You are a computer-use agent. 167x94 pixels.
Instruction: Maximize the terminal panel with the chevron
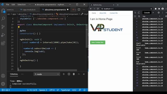tap(79, 74)
